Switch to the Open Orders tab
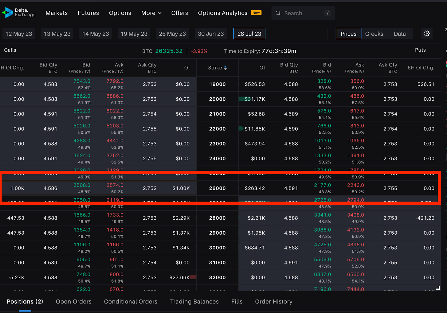The image size is (447, 313). click(73, 302)
